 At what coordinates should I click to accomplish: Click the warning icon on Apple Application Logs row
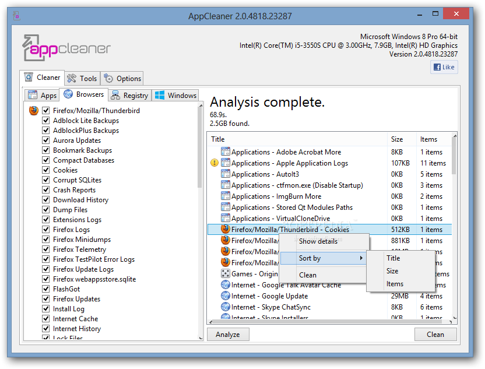[214, 163]
